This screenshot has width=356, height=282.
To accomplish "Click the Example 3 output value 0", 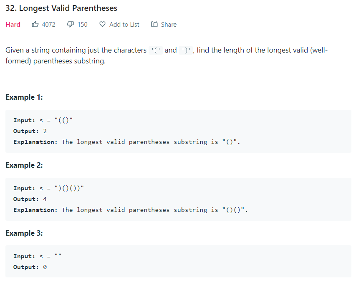I will [x=45, y=267].
